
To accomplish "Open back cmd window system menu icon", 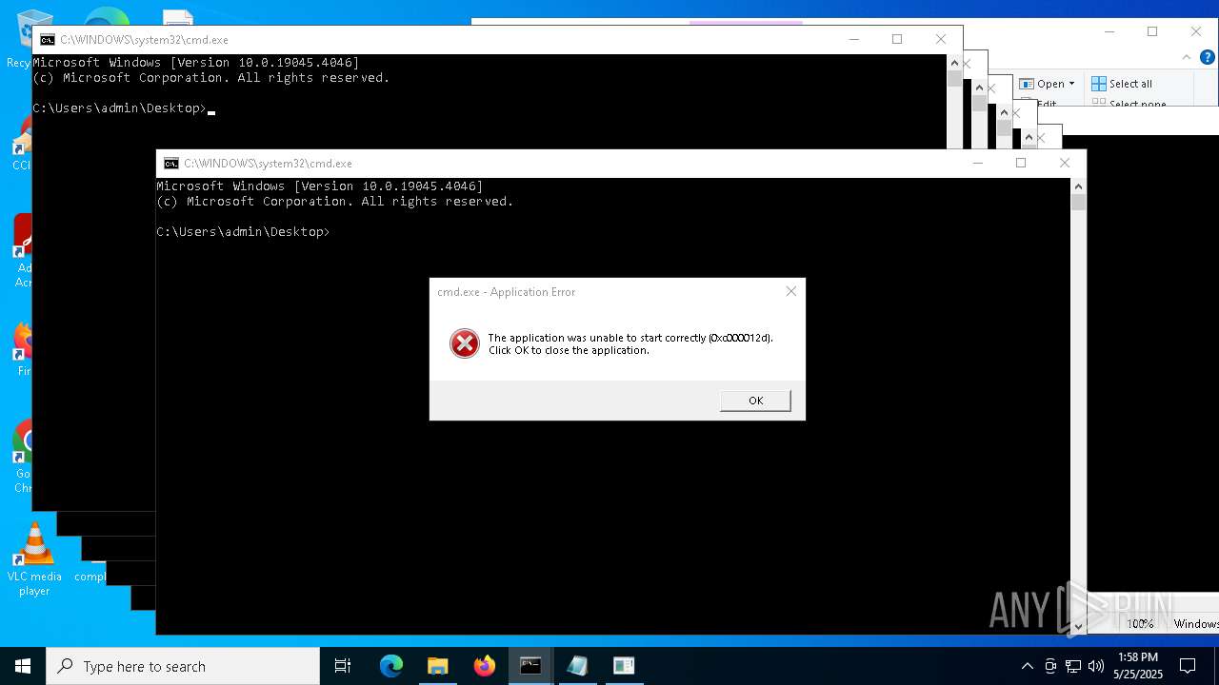I will point(48,40).
